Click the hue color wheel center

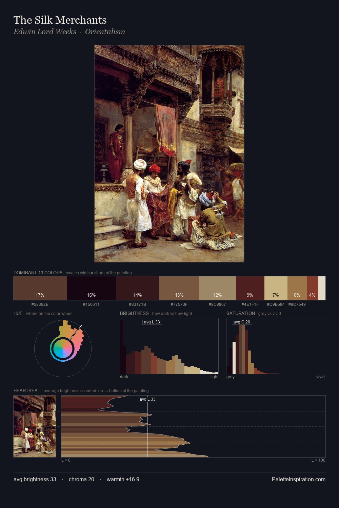[x=63, y=348]
